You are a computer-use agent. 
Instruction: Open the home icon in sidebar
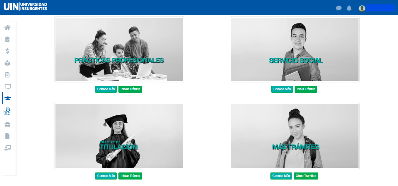pos(7,27)
